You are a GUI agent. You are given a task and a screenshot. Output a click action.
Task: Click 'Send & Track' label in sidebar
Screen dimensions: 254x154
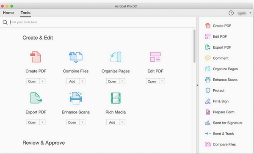[x=223, y=133]
